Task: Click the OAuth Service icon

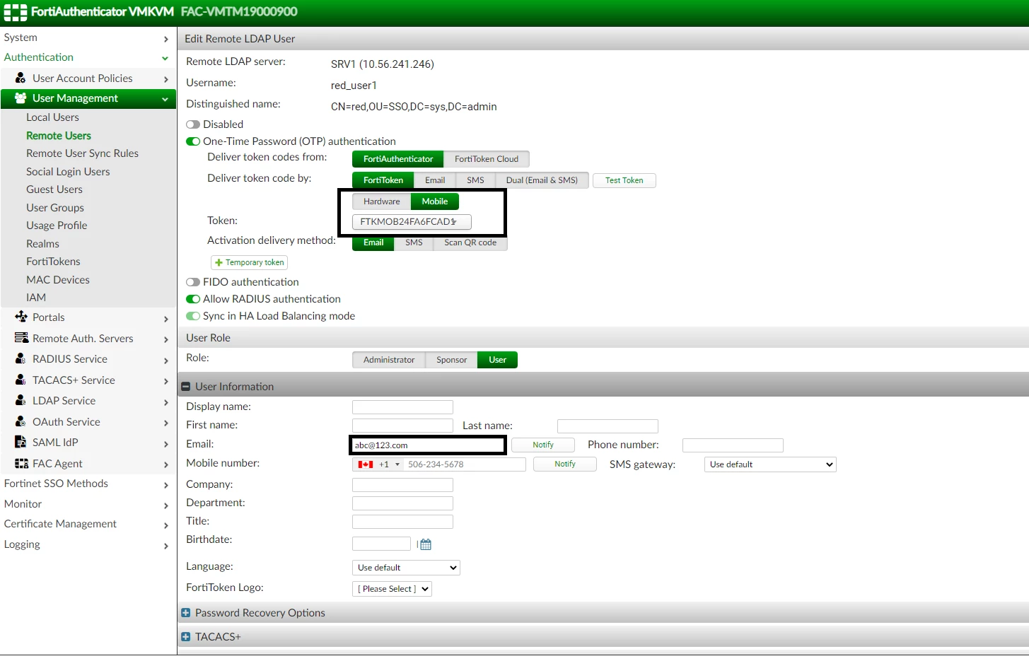Action: 21,421
